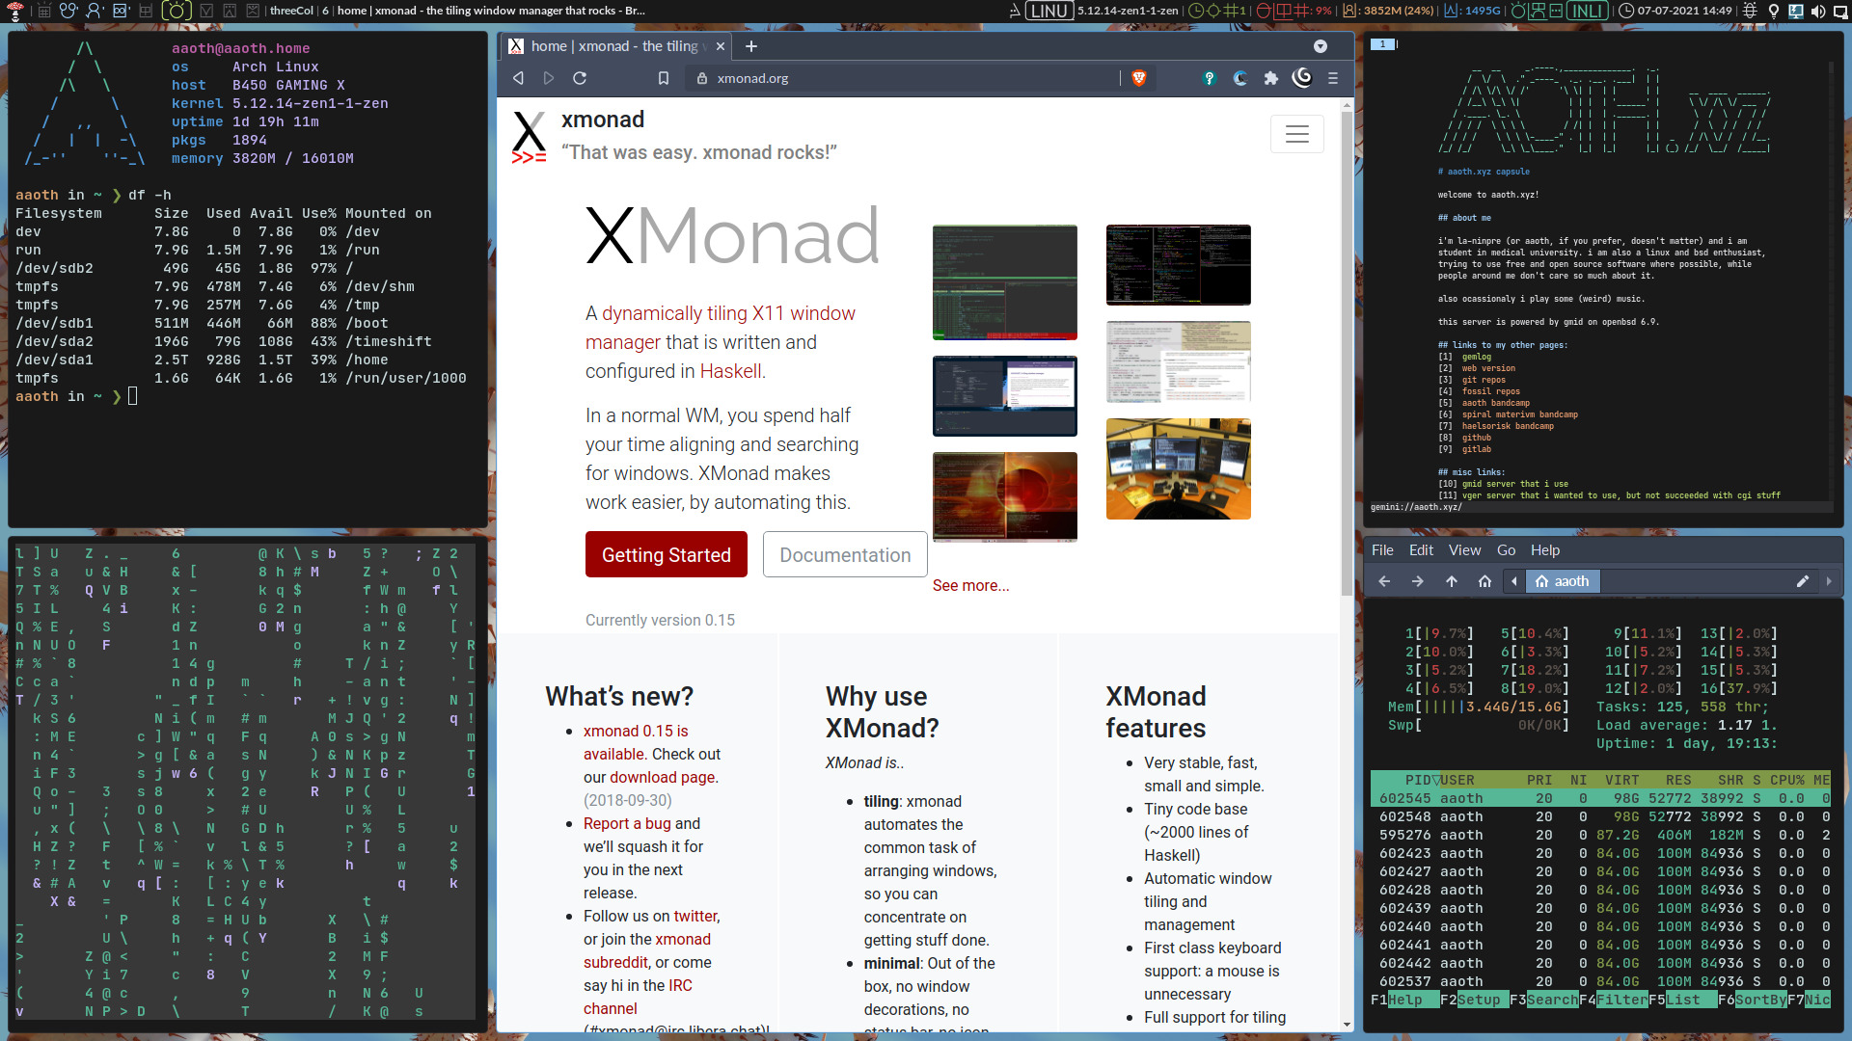Screen dimensions: 1852x1041
Task: Open the View menu in file manager
Action: [1463, 550]
